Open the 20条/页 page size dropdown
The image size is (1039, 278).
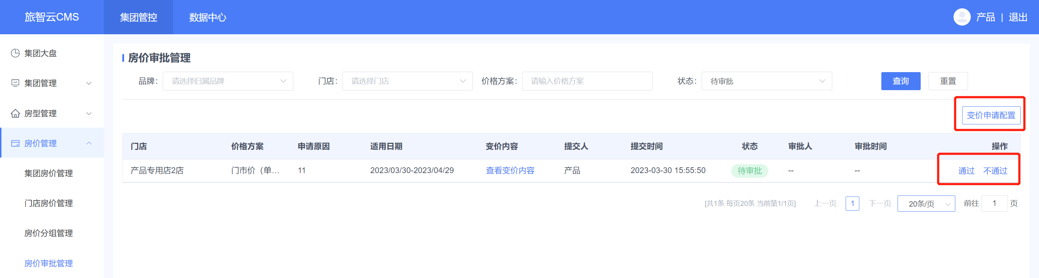(x=926, y=203)
